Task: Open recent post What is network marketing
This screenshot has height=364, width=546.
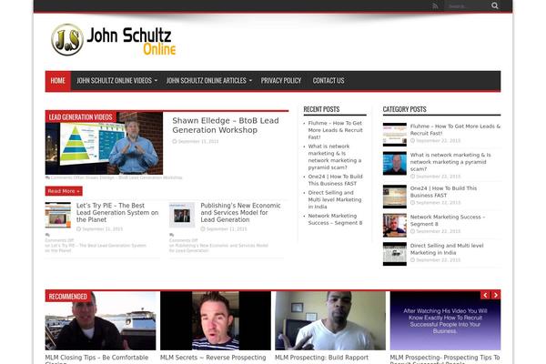Action: 335,157
